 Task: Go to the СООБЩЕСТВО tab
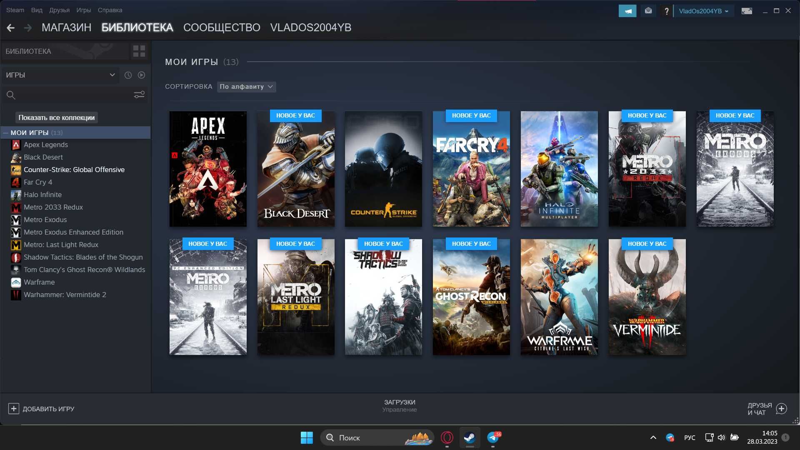pos(222,27)
